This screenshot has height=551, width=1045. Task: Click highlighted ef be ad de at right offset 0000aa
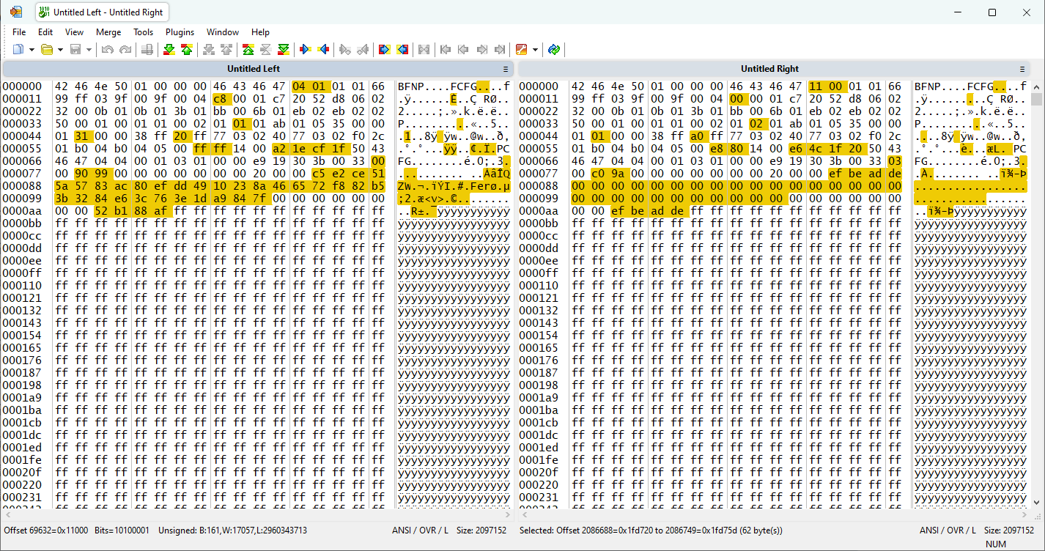point(649,211)
